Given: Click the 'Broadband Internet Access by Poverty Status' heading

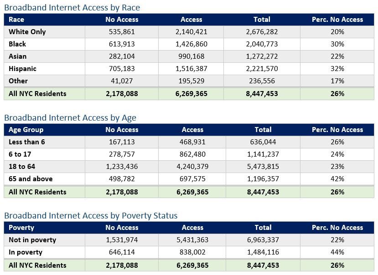Looking at the screenshot, I should [x=91, y=215].
